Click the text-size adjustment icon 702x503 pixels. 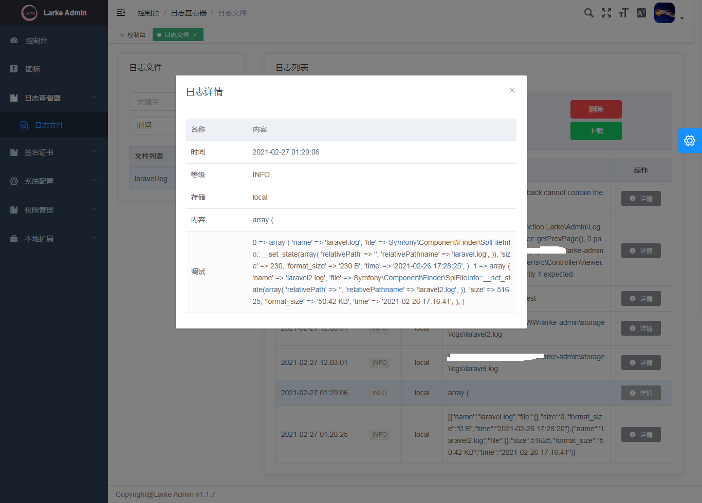[623, 13]
